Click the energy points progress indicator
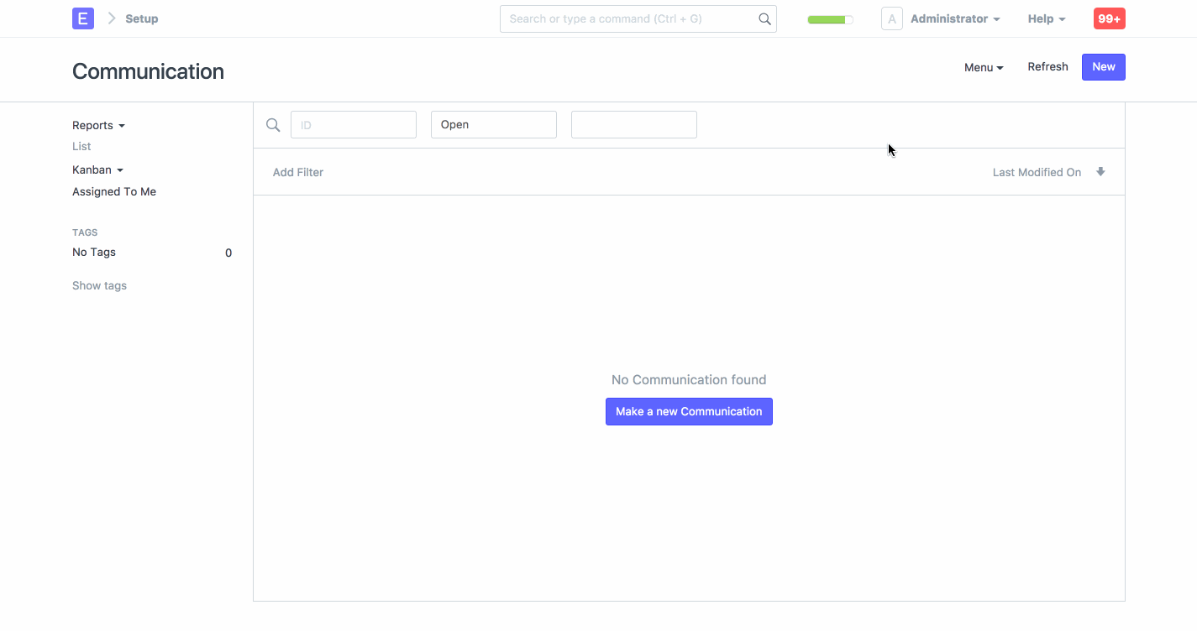 830,18
